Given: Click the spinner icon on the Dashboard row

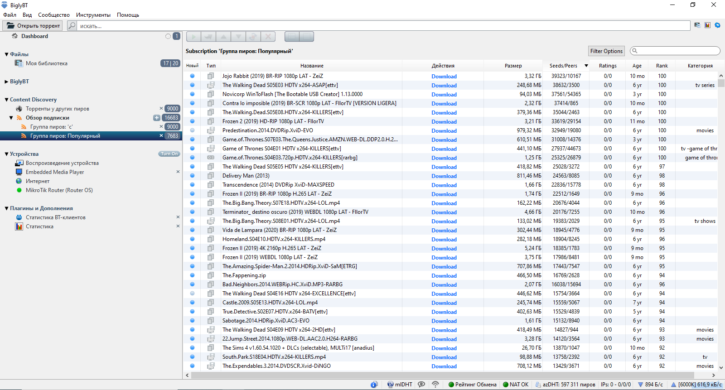Looking at the screenshot, I should point(168,36).
